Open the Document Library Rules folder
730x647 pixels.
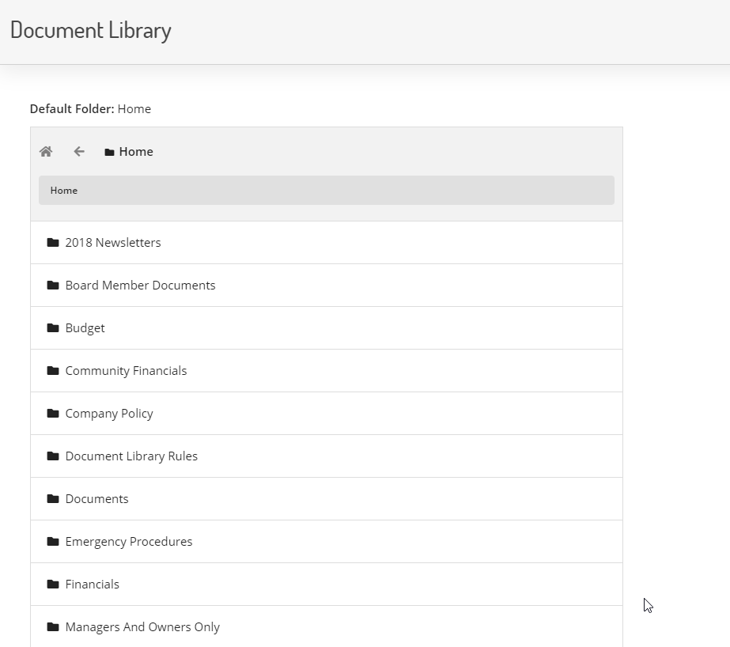(327, 456)
